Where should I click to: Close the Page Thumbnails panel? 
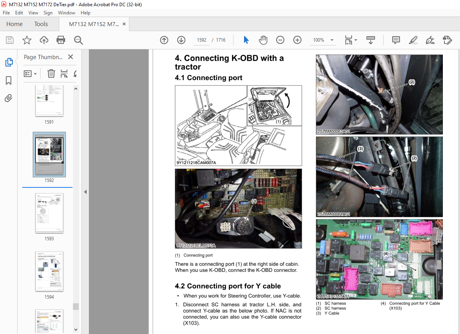click(71, 57)
